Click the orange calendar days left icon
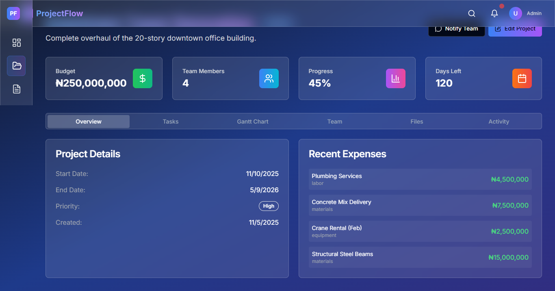The height and width of the screenshot is (291, 555). [x=522, y=78]
